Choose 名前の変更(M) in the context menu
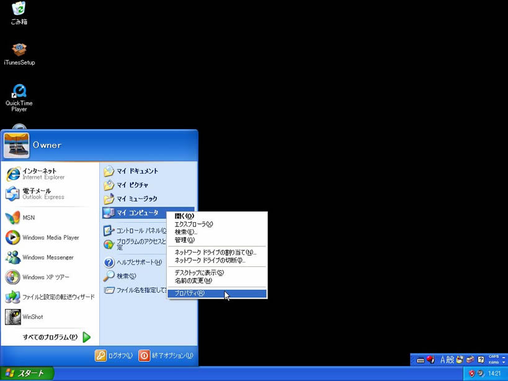508x381 pixels. pyautogui.click(x=216, y=281)
